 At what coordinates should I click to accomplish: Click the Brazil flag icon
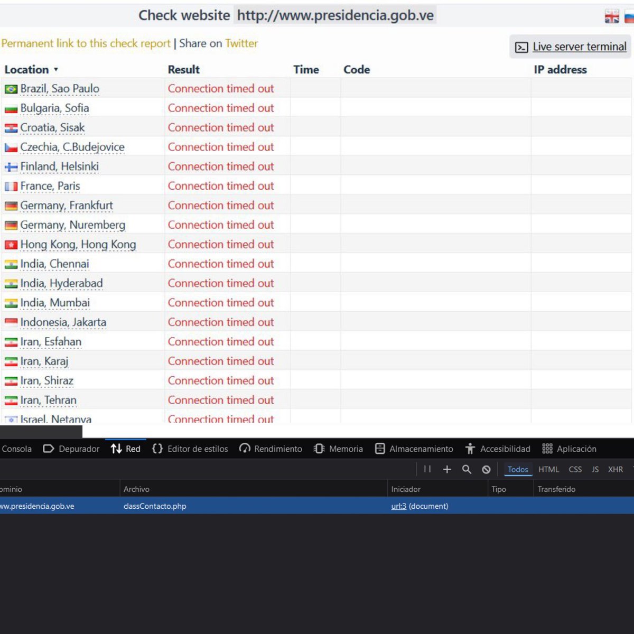[x=11, y=89]
